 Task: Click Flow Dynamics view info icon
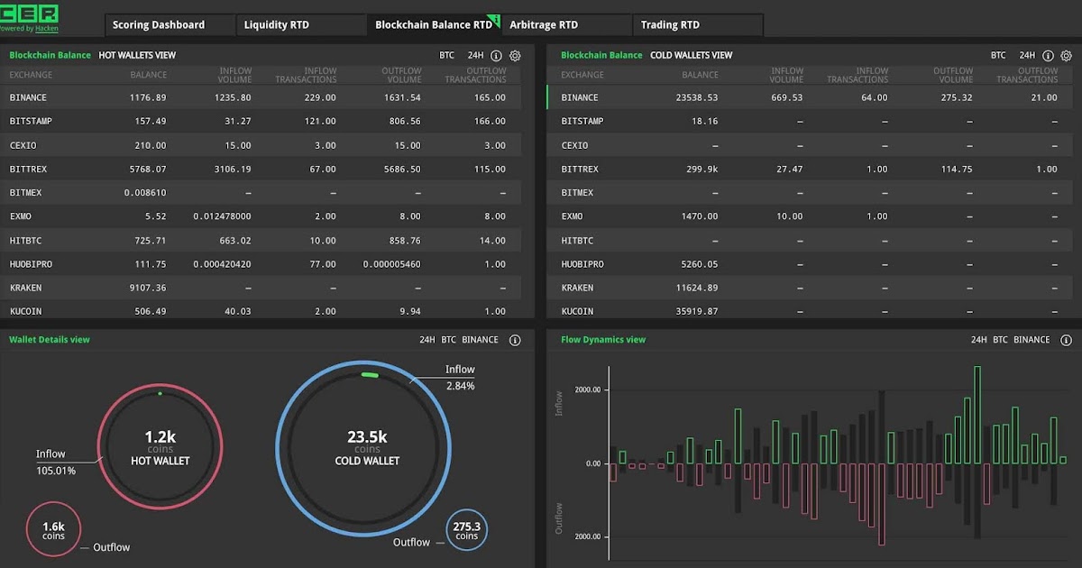click(x=1067, y=340)
